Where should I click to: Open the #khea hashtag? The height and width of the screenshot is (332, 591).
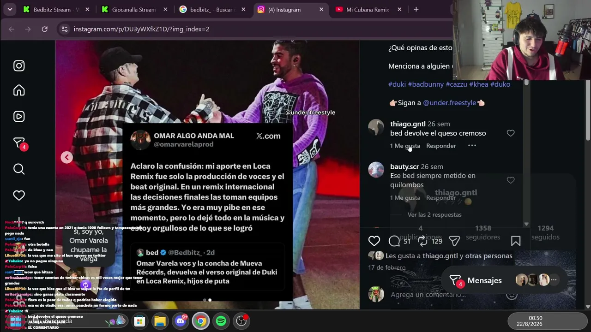[479, 84]
